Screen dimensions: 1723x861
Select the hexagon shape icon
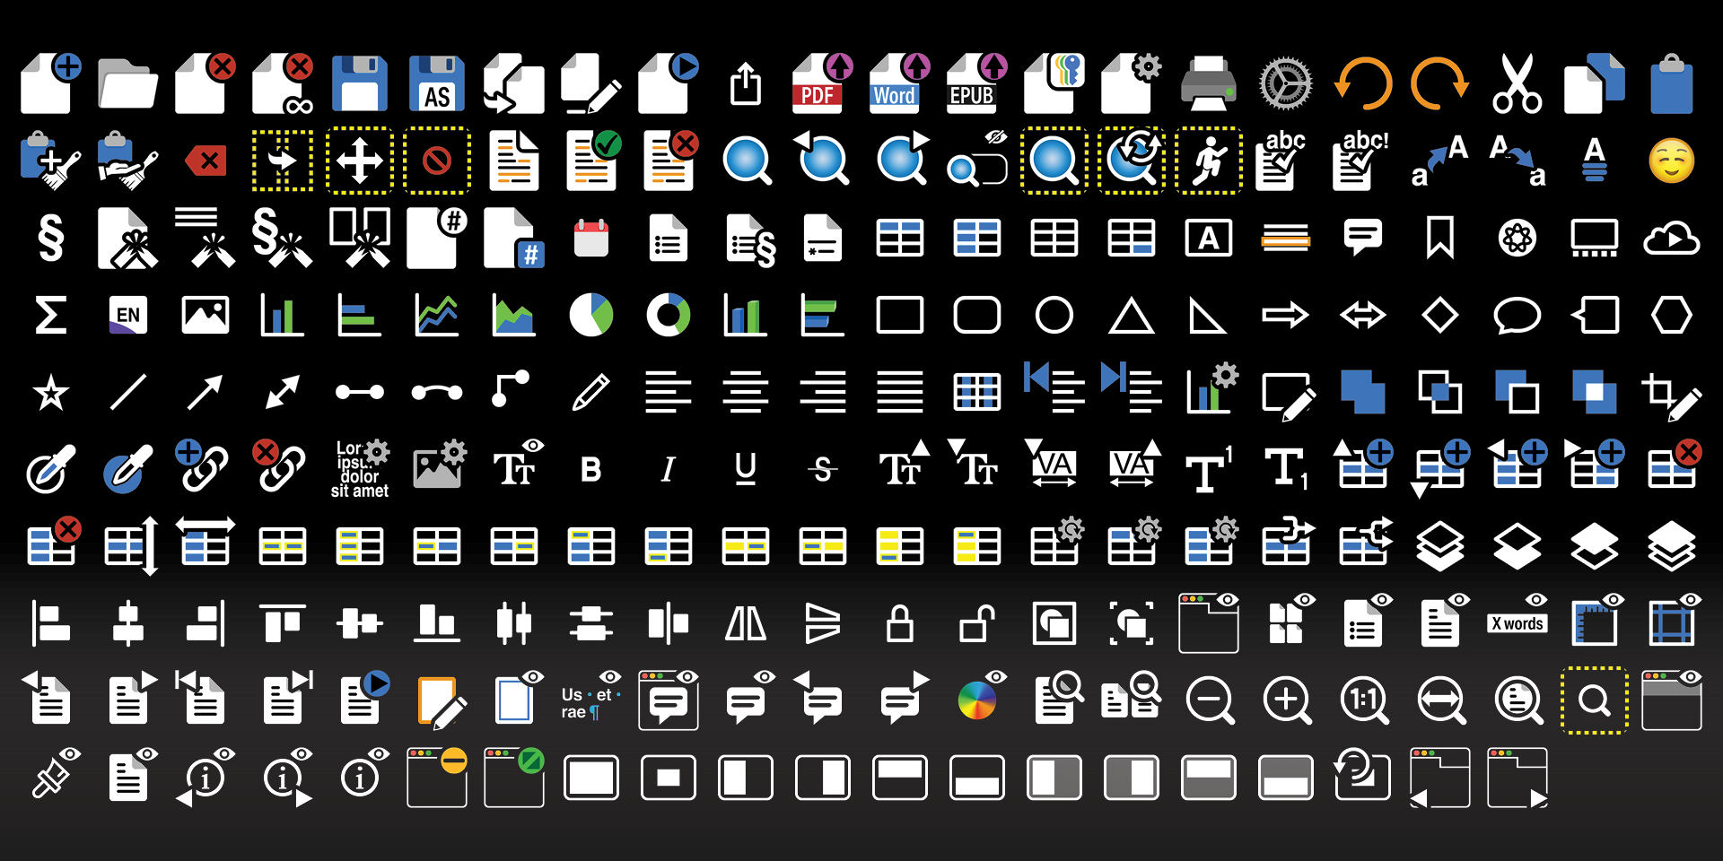pos(1672,315)
